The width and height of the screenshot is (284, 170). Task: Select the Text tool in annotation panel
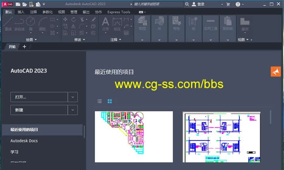105,23
